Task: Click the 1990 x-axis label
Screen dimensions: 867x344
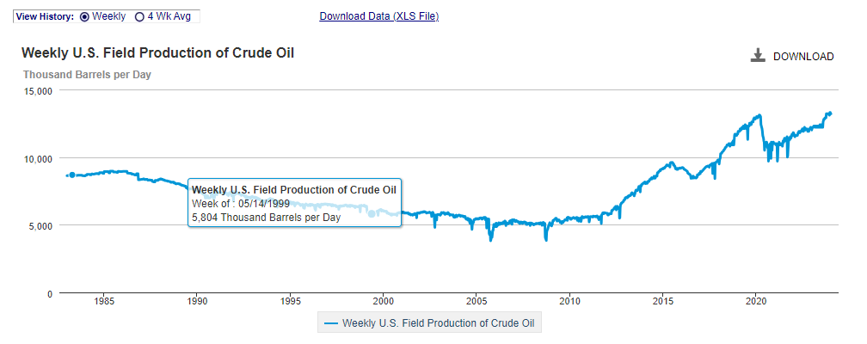Action: point(198,301)
